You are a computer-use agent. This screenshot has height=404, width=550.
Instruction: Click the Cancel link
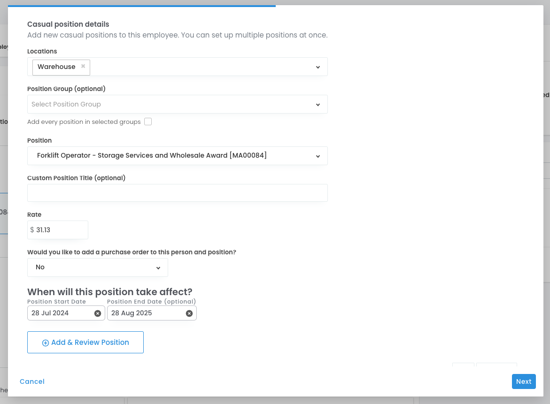(32, 381)
